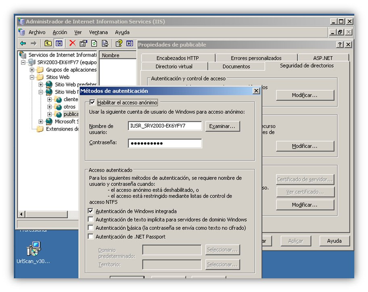Switch to the Documentos tab

coord(236,67)
